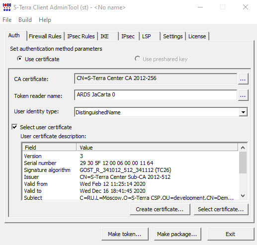Click the CA certificate text field
The height and width of the screenshot is (245, 257).
[156, 79]
